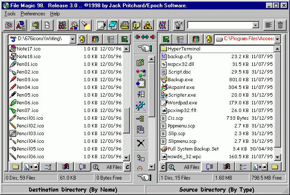Click the books icon in right pane
290x195 pixels.
(x=196, y=39)
